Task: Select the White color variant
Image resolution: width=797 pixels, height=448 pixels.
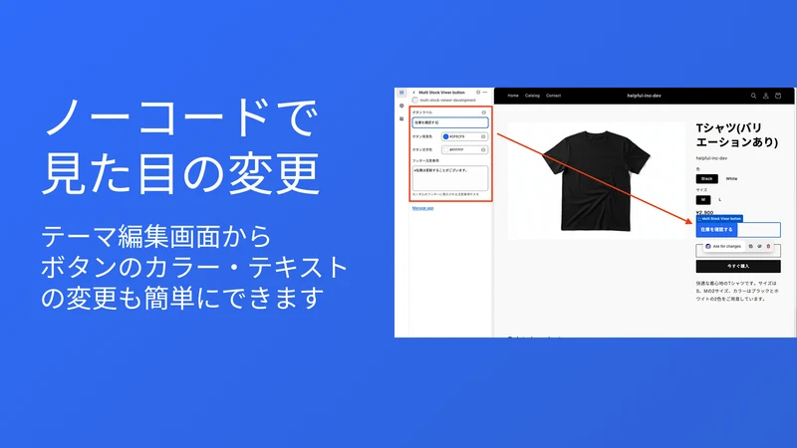Action: click(x=731, y=179)
